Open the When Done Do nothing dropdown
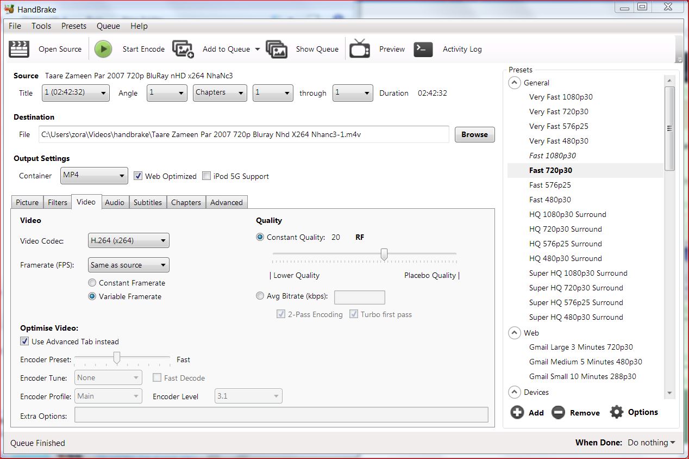Viewport: 689px width, 459px height. point(652,443)
